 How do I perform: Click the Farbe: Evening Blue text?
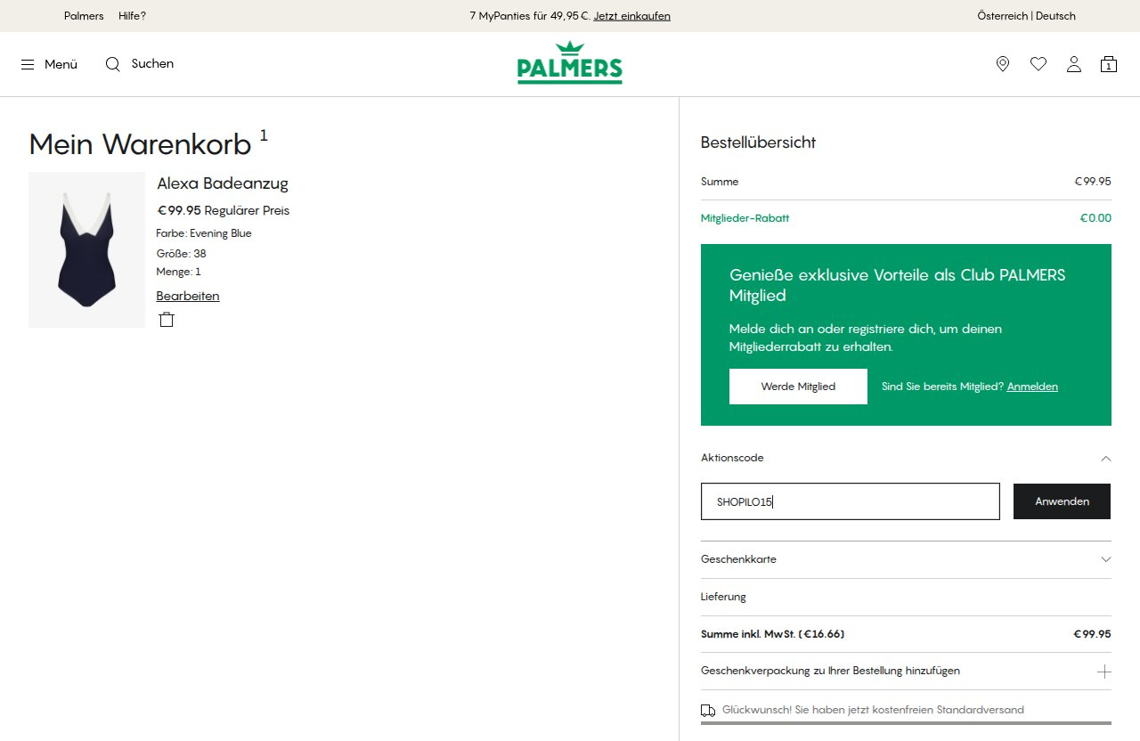click(x=204, y=233)
